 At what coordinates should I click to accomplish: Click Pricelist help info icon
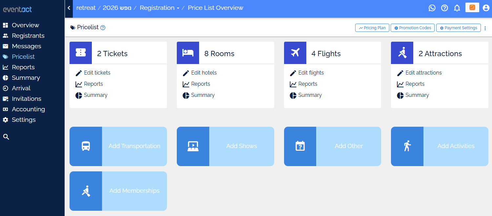point(103,28)
